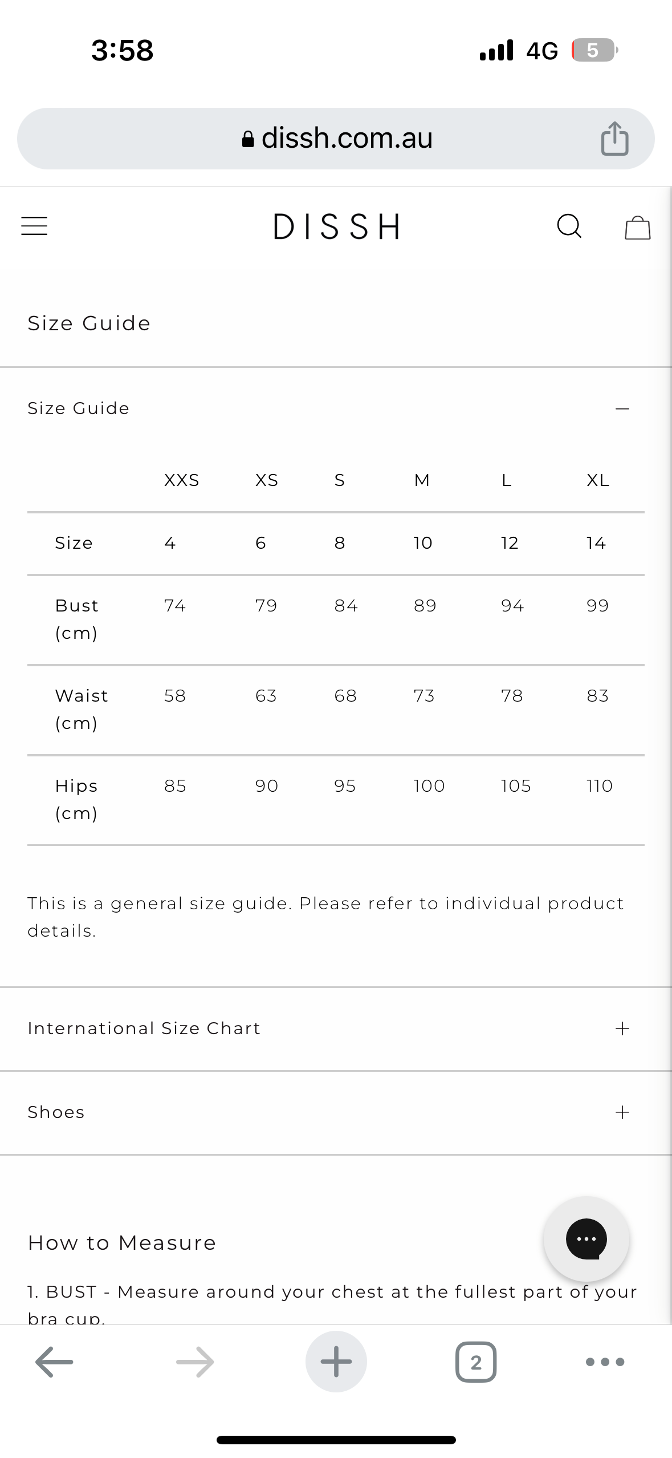Go back to the previous page
This screenshot has height=1458, width=672.
coord(54,1362)
